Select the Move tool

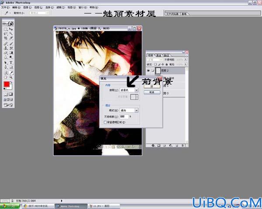point(11,29)
